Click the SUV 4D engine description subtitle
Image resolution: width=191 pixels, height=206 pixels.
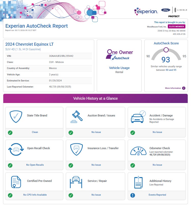(23, 49)
